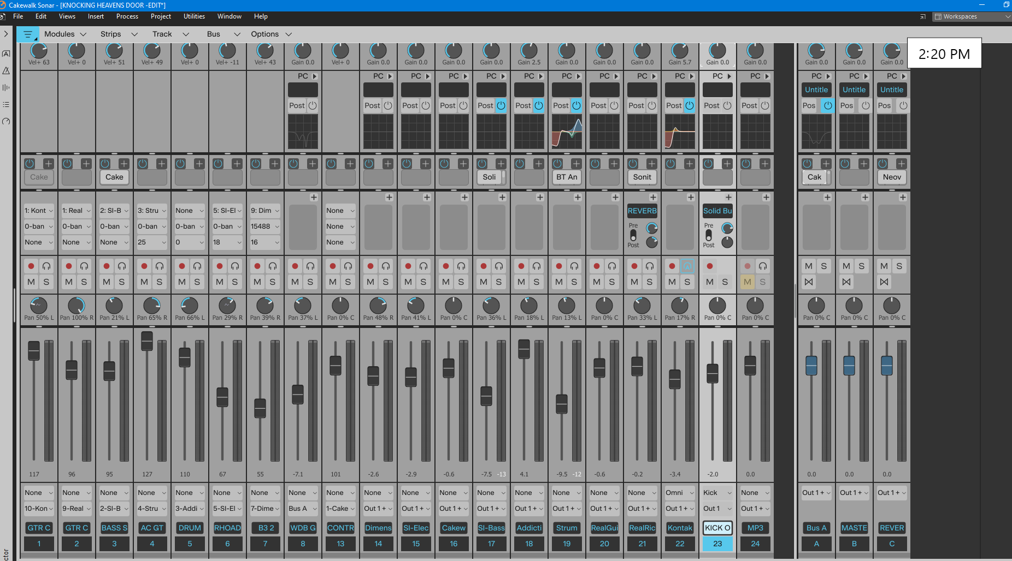
Task: Add an effect to the BASS S FX rack
Action: coord(124,164)
